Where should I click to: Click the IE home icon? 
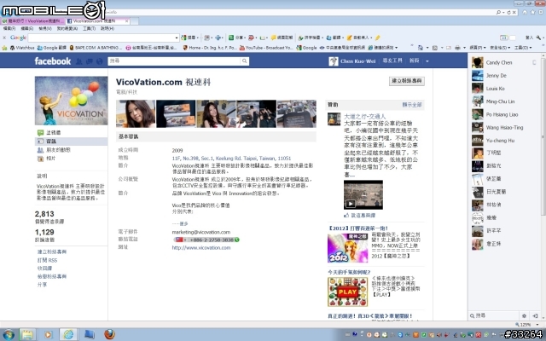(x=525, y=12)
